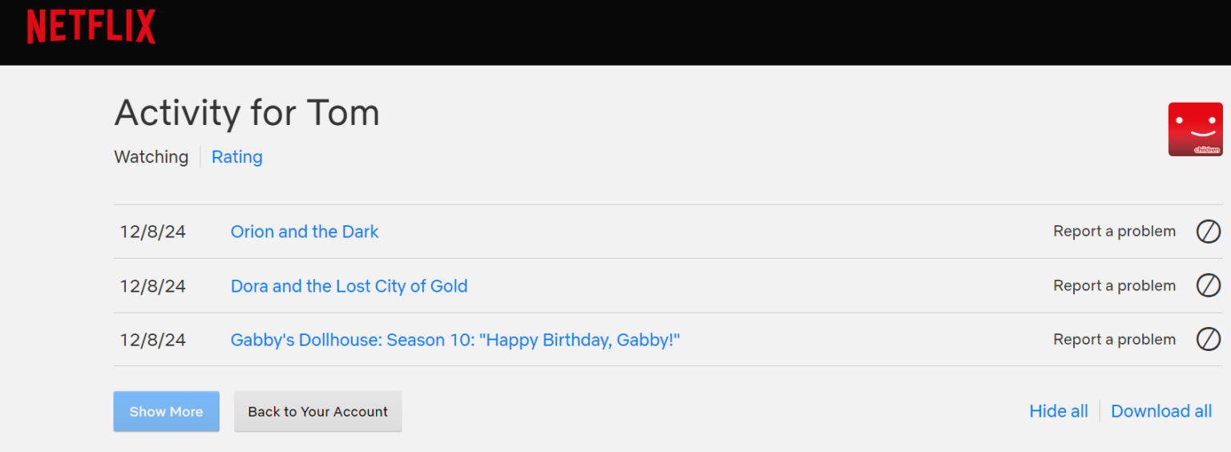Report a problem for Orion and the Dark
The width and height of the screenshot is (1231, 452).
[x=1114, y=232]
